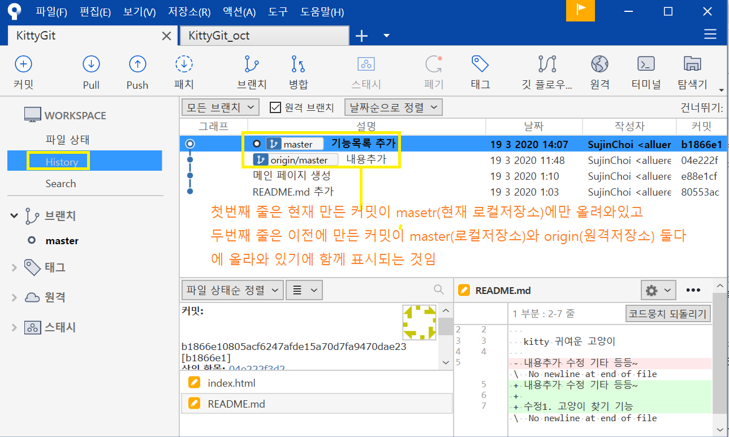Select index.html in the changed files list
The height and width of the screenshot is (437, 729).
317,383
